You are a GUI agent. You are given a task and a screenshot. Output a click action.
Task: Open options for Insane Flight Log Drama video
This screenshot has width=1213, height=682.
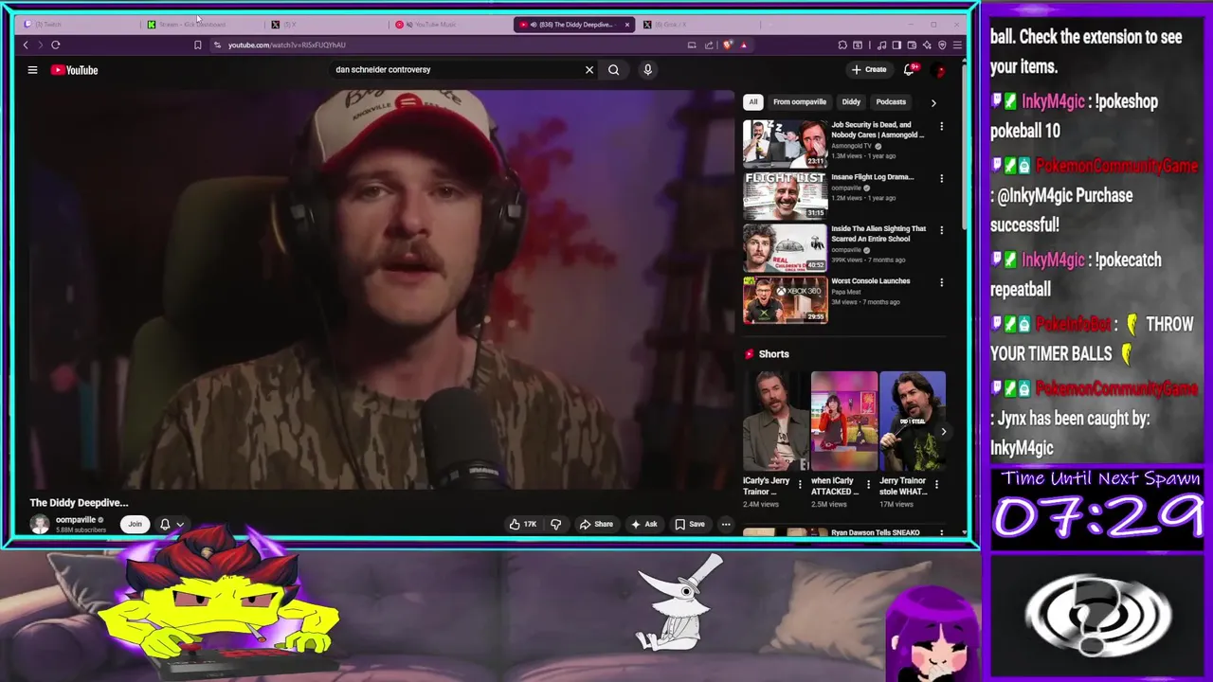(x=941, y=178)
